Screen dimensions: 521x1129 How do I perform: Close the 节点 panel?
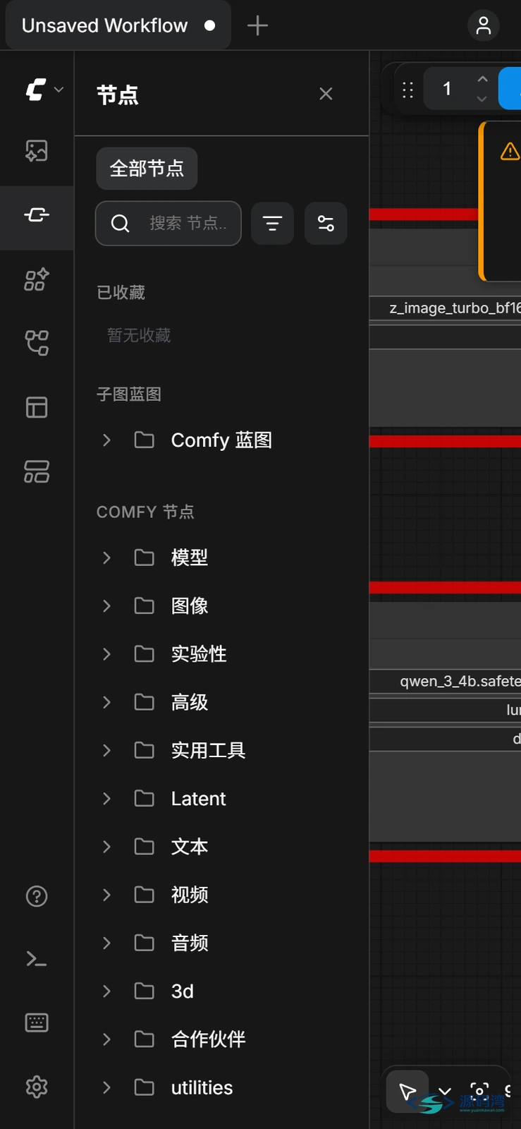[326, 94]
